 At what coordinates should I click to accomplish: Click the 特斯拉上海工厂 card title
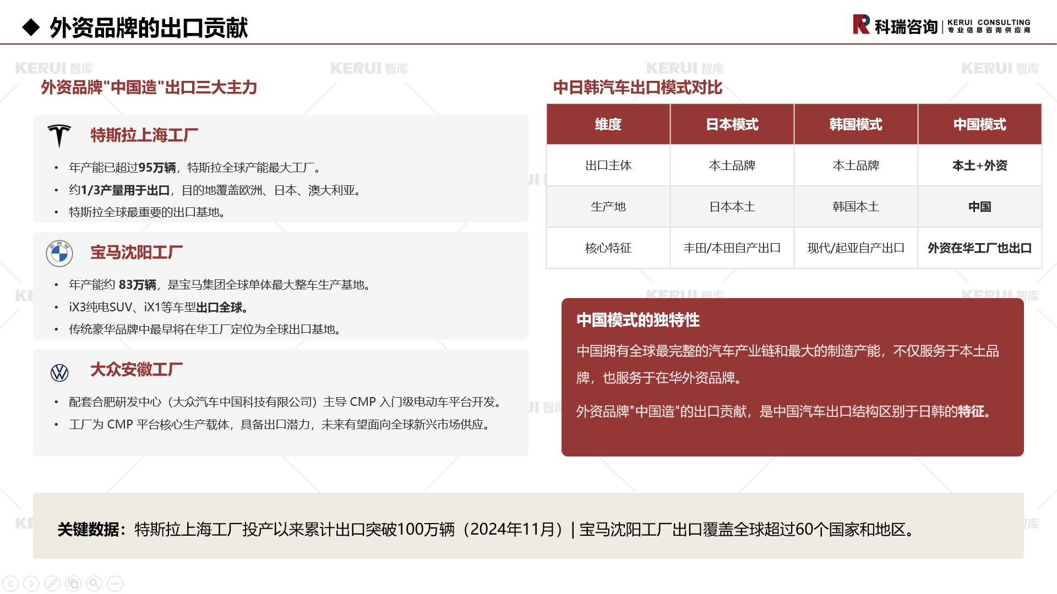[144, 135]
